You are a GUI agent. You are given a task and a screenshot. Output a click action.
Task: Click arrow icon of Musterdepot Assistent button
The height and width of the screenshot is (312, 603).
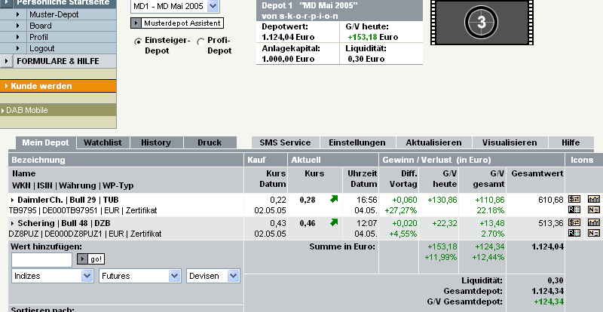point(136,23)
